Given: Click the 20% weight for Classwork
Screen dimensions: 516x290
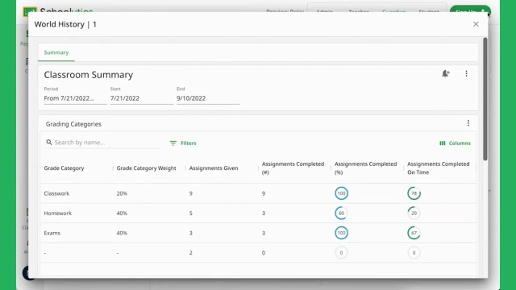Looking at the screenshot, I should click(x=122, y=193).
